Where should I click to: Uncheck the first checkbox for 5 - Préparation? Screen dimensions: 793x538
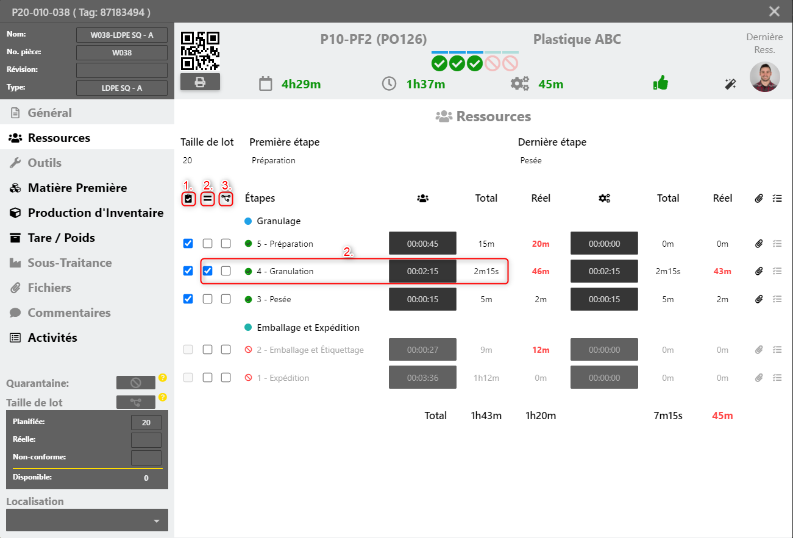tap(188, 243)
